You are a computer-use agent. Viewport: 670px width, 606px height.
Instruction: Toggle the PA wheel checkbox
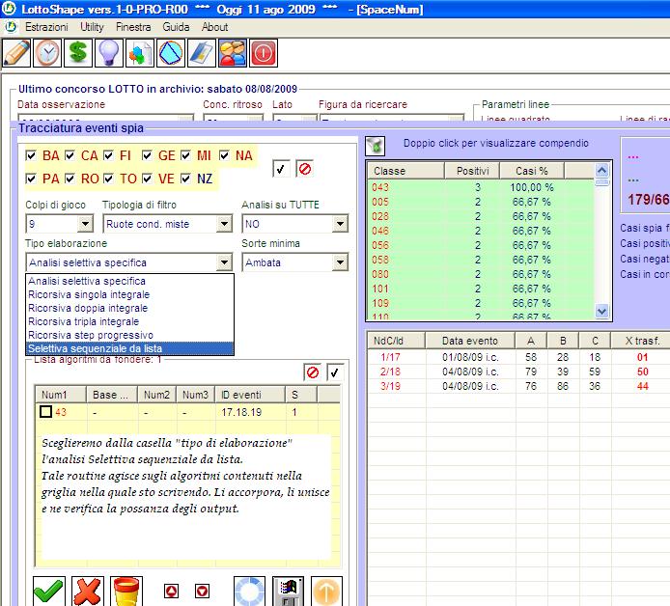[x=31, y=179]
